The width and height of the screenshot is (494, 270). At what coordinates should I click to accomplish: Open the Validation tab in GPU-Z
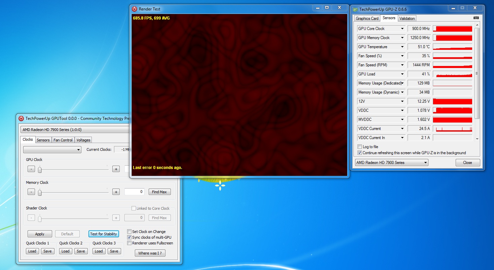[407, 19]
